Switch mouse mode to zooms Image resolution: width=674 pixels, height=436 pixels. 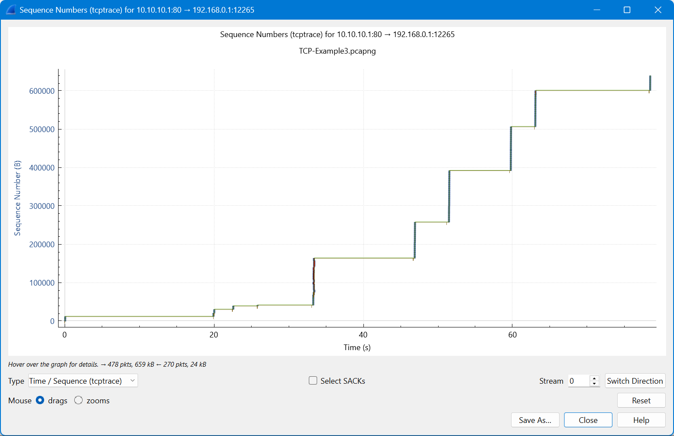(79, 400)
